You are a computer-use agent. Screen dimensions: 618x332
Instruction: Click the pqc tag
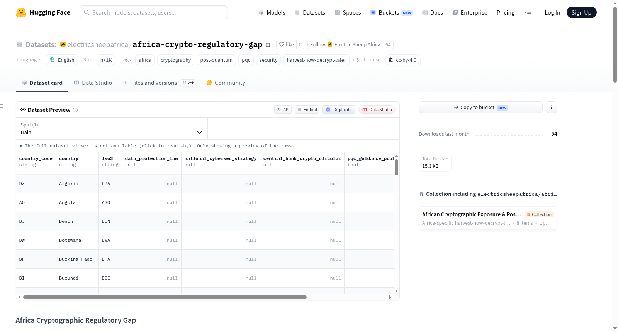[246, 60]
